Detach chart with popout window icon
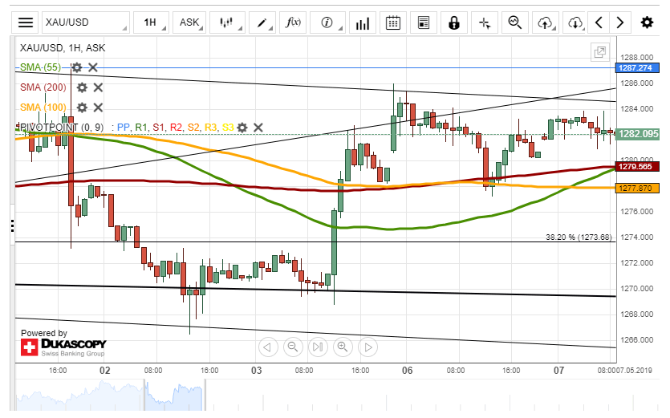The image size is (670, 418). coord(600,52)
